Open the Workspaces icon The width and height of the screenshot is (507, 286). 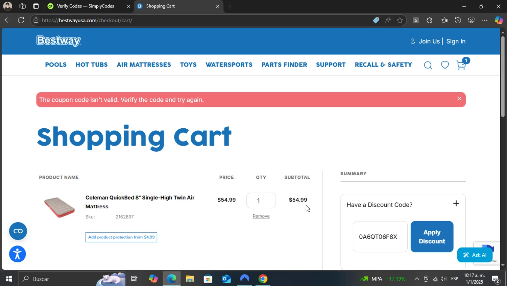(23, 6)
